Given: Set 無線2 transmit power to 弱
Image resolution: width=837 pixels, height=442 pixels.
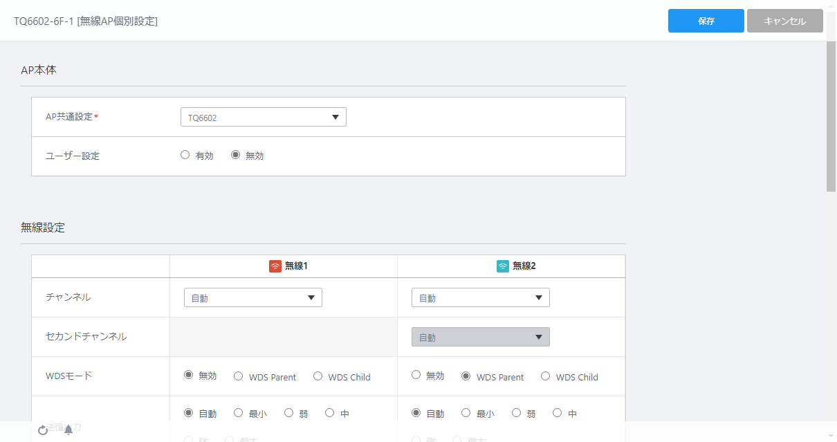Looking at the screenshot, I should tap(516, 413).
